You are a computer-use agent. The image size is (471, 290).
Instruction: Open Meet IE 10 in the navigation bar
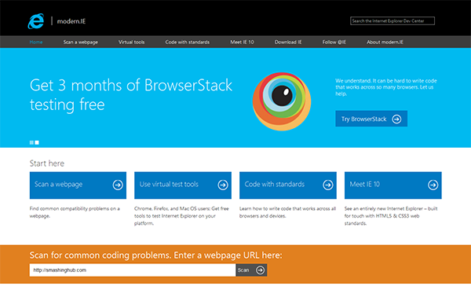point(242,42)
